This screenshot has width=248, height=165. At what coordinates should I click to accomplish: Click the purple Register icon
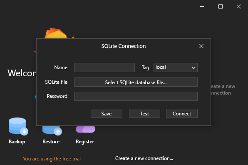click(86, 129)
